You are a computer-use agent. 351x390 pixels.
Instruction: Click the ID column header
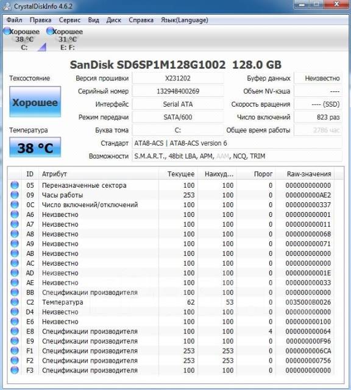click(x=30, y=174)
